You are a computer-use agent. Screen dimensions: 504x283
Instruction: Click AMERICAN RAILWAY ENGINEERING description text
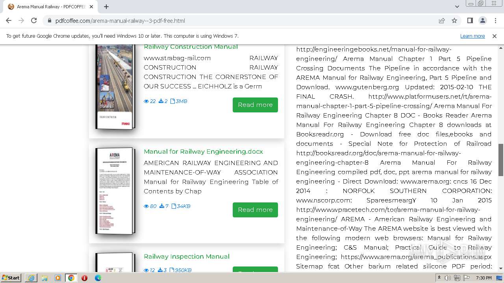[211, 177]
